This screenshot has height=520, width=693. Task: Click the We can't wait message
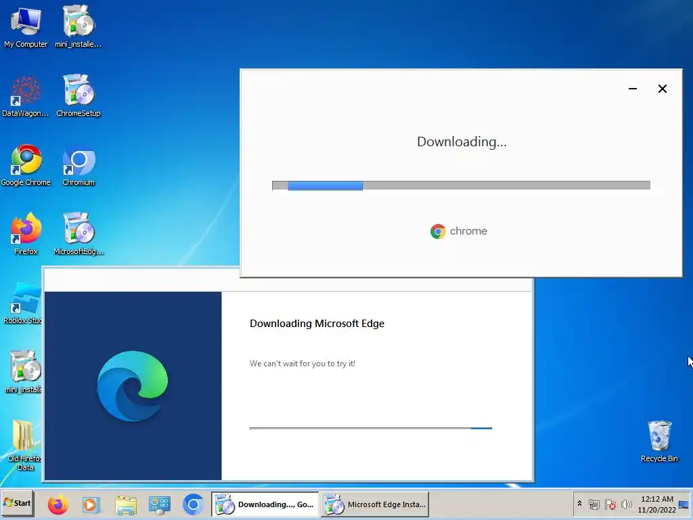tap(303, 364)
